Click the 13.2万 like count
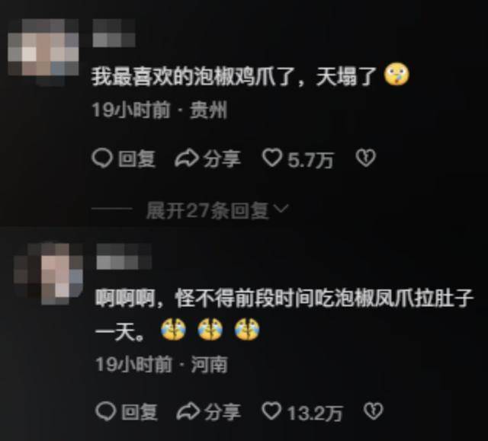This screenshot has width=488, height=441. [315, 413]
